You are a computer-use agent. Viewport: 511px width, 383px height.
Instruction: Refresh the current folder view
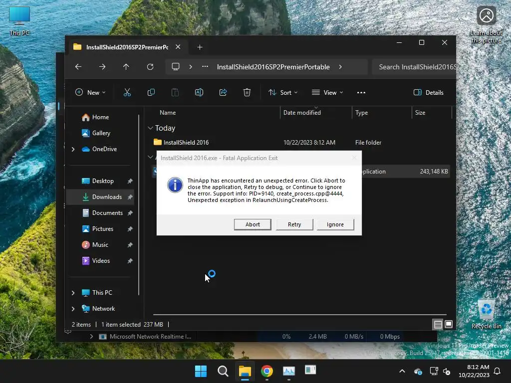point(150,67)
